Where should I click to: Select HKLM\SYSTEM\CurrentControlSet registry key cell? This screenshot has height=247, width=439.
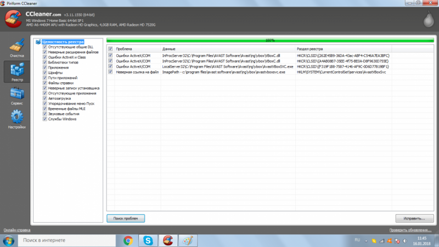(341, 72)
